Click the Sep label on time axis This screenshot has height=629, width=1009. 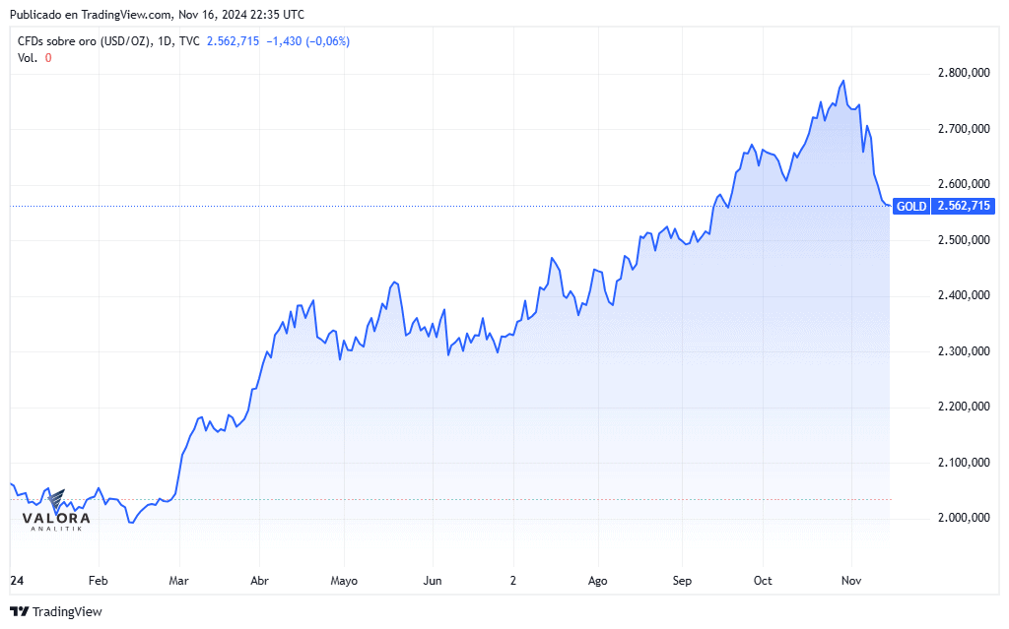pos(682,581)
